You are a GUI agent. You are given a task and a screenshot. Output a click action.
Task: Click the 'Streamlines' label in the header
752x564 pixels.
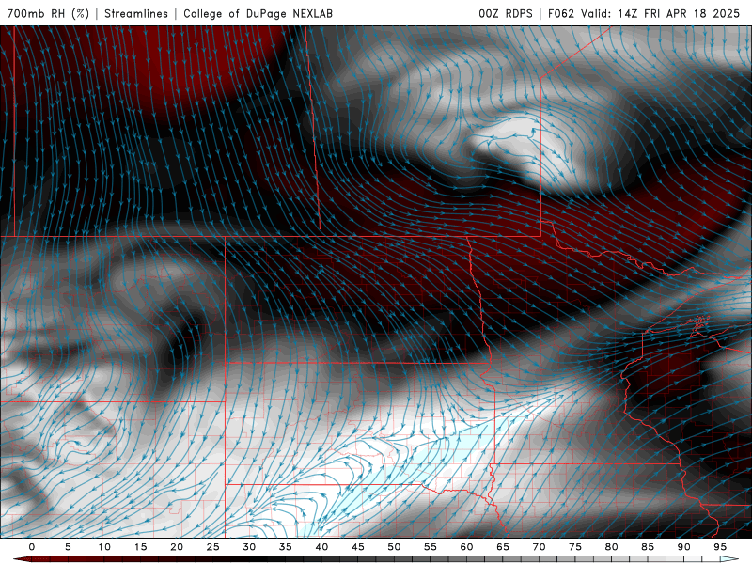pos(136,13)
